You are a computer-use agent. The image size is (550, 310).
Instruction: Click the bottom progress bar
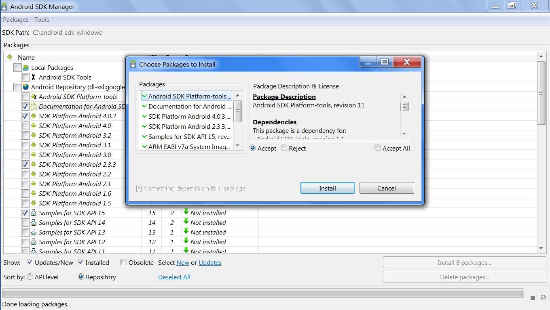263,293
